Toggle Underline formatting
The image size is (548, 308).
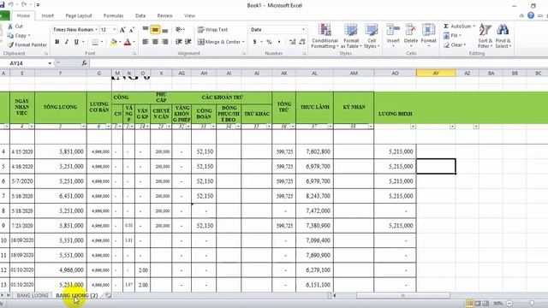tap(76, 42)
